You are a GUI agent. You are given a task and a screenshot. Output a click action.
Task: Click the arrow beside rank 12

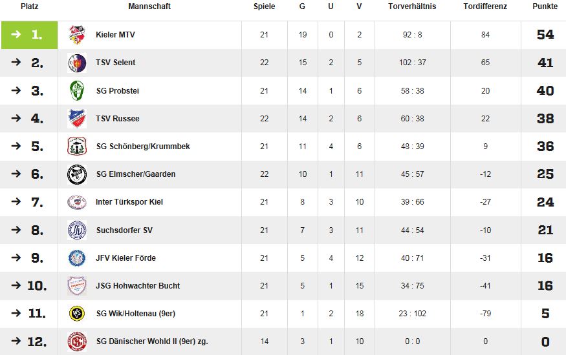(x=16, y=341)
